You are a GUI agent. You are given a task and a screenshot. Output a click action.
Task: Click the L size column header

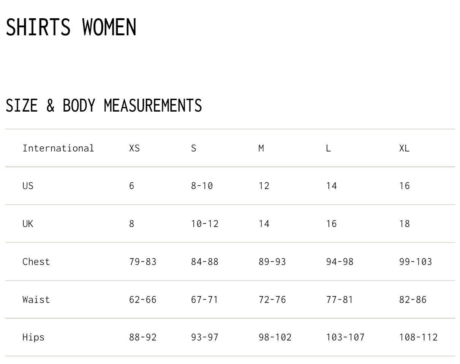[329, 148]
